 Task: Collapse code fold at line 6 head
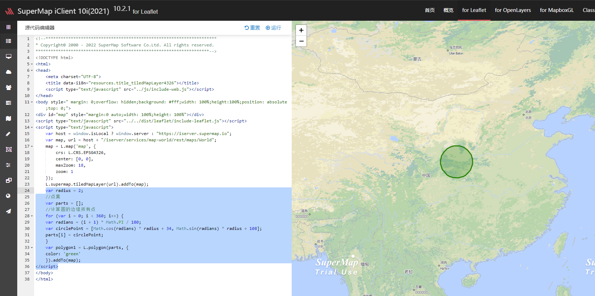(32, 70)
